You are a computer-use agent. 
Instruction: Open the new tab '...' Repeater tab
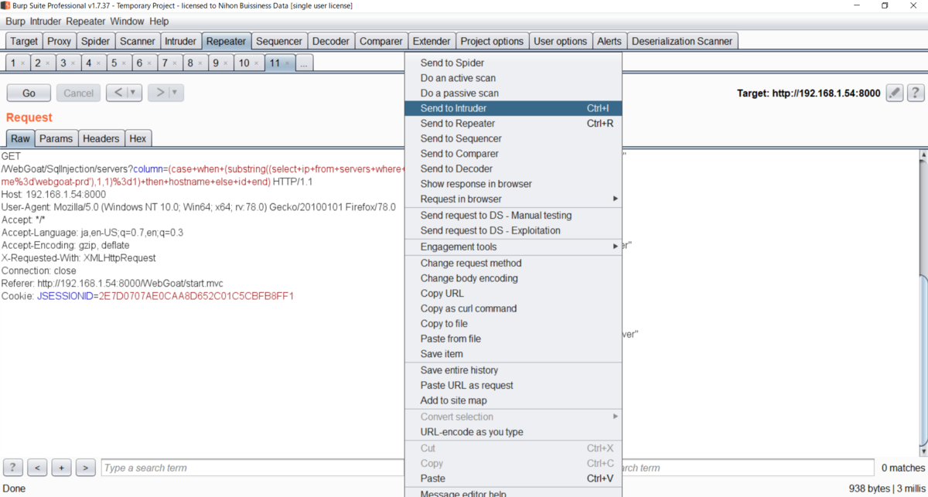(x=304, y=63)
